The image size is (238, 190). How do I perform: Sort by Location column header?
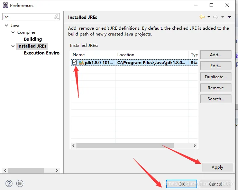(x=152, y=54)
